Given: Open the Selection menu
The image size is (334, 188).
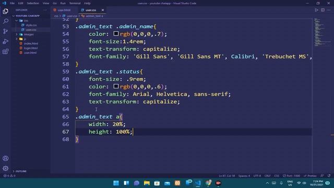Looking at the screenshot, I should (x=33, y=3).
